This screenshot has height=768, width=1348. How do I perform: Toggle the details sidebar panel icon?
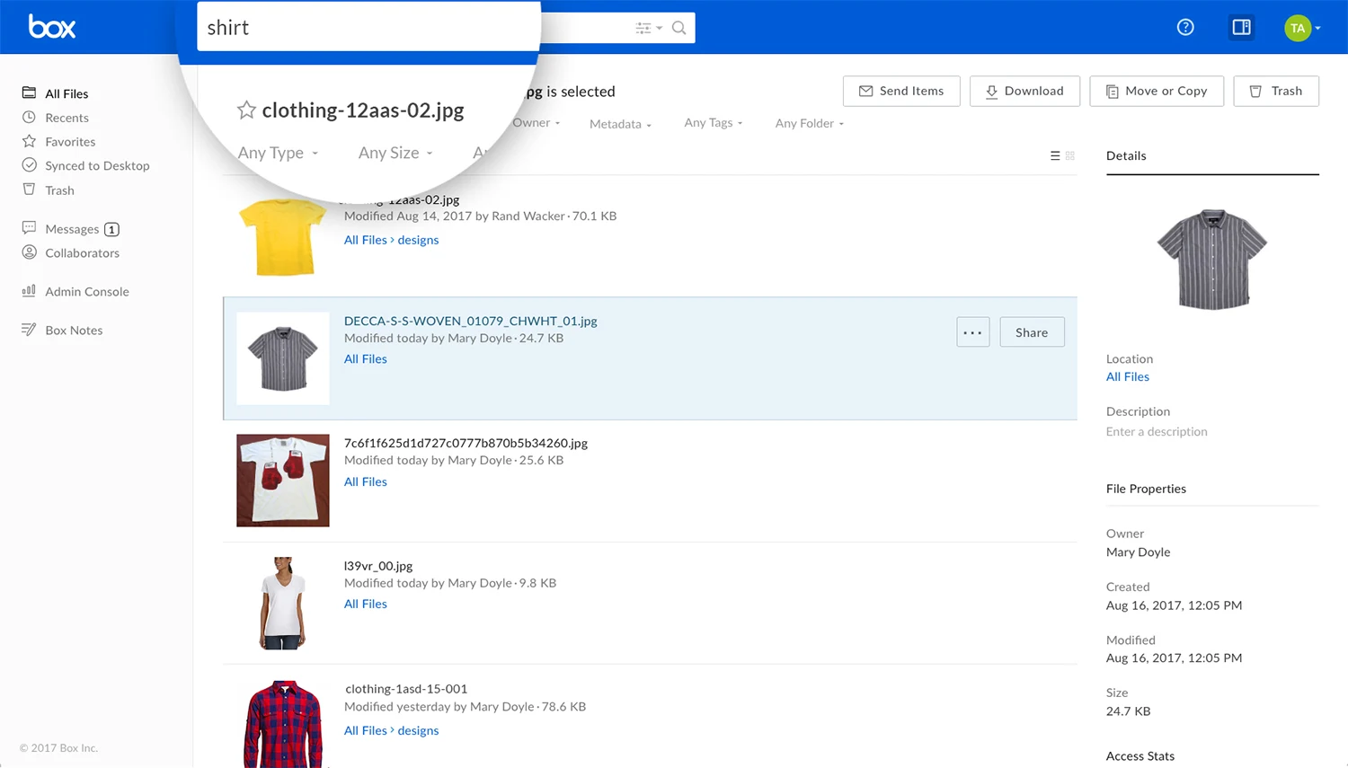coord(1241,27)
